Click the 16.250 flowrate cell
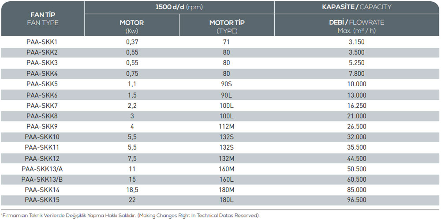The image size is (441, 220). point(357,106)
